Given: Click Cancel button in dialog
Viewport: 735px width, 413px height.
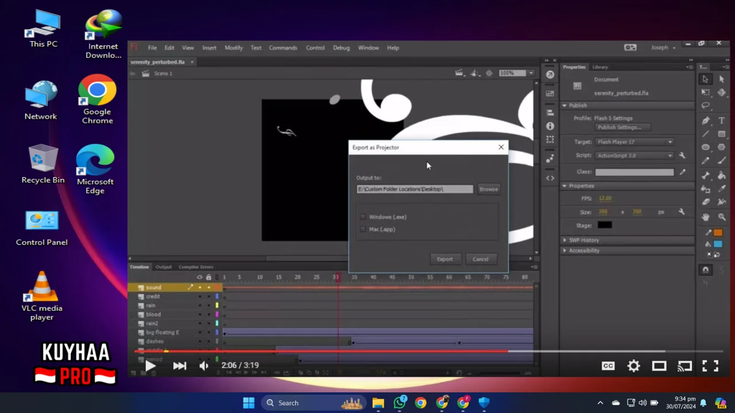Looking at the screenshot, I should coord(481,259).
